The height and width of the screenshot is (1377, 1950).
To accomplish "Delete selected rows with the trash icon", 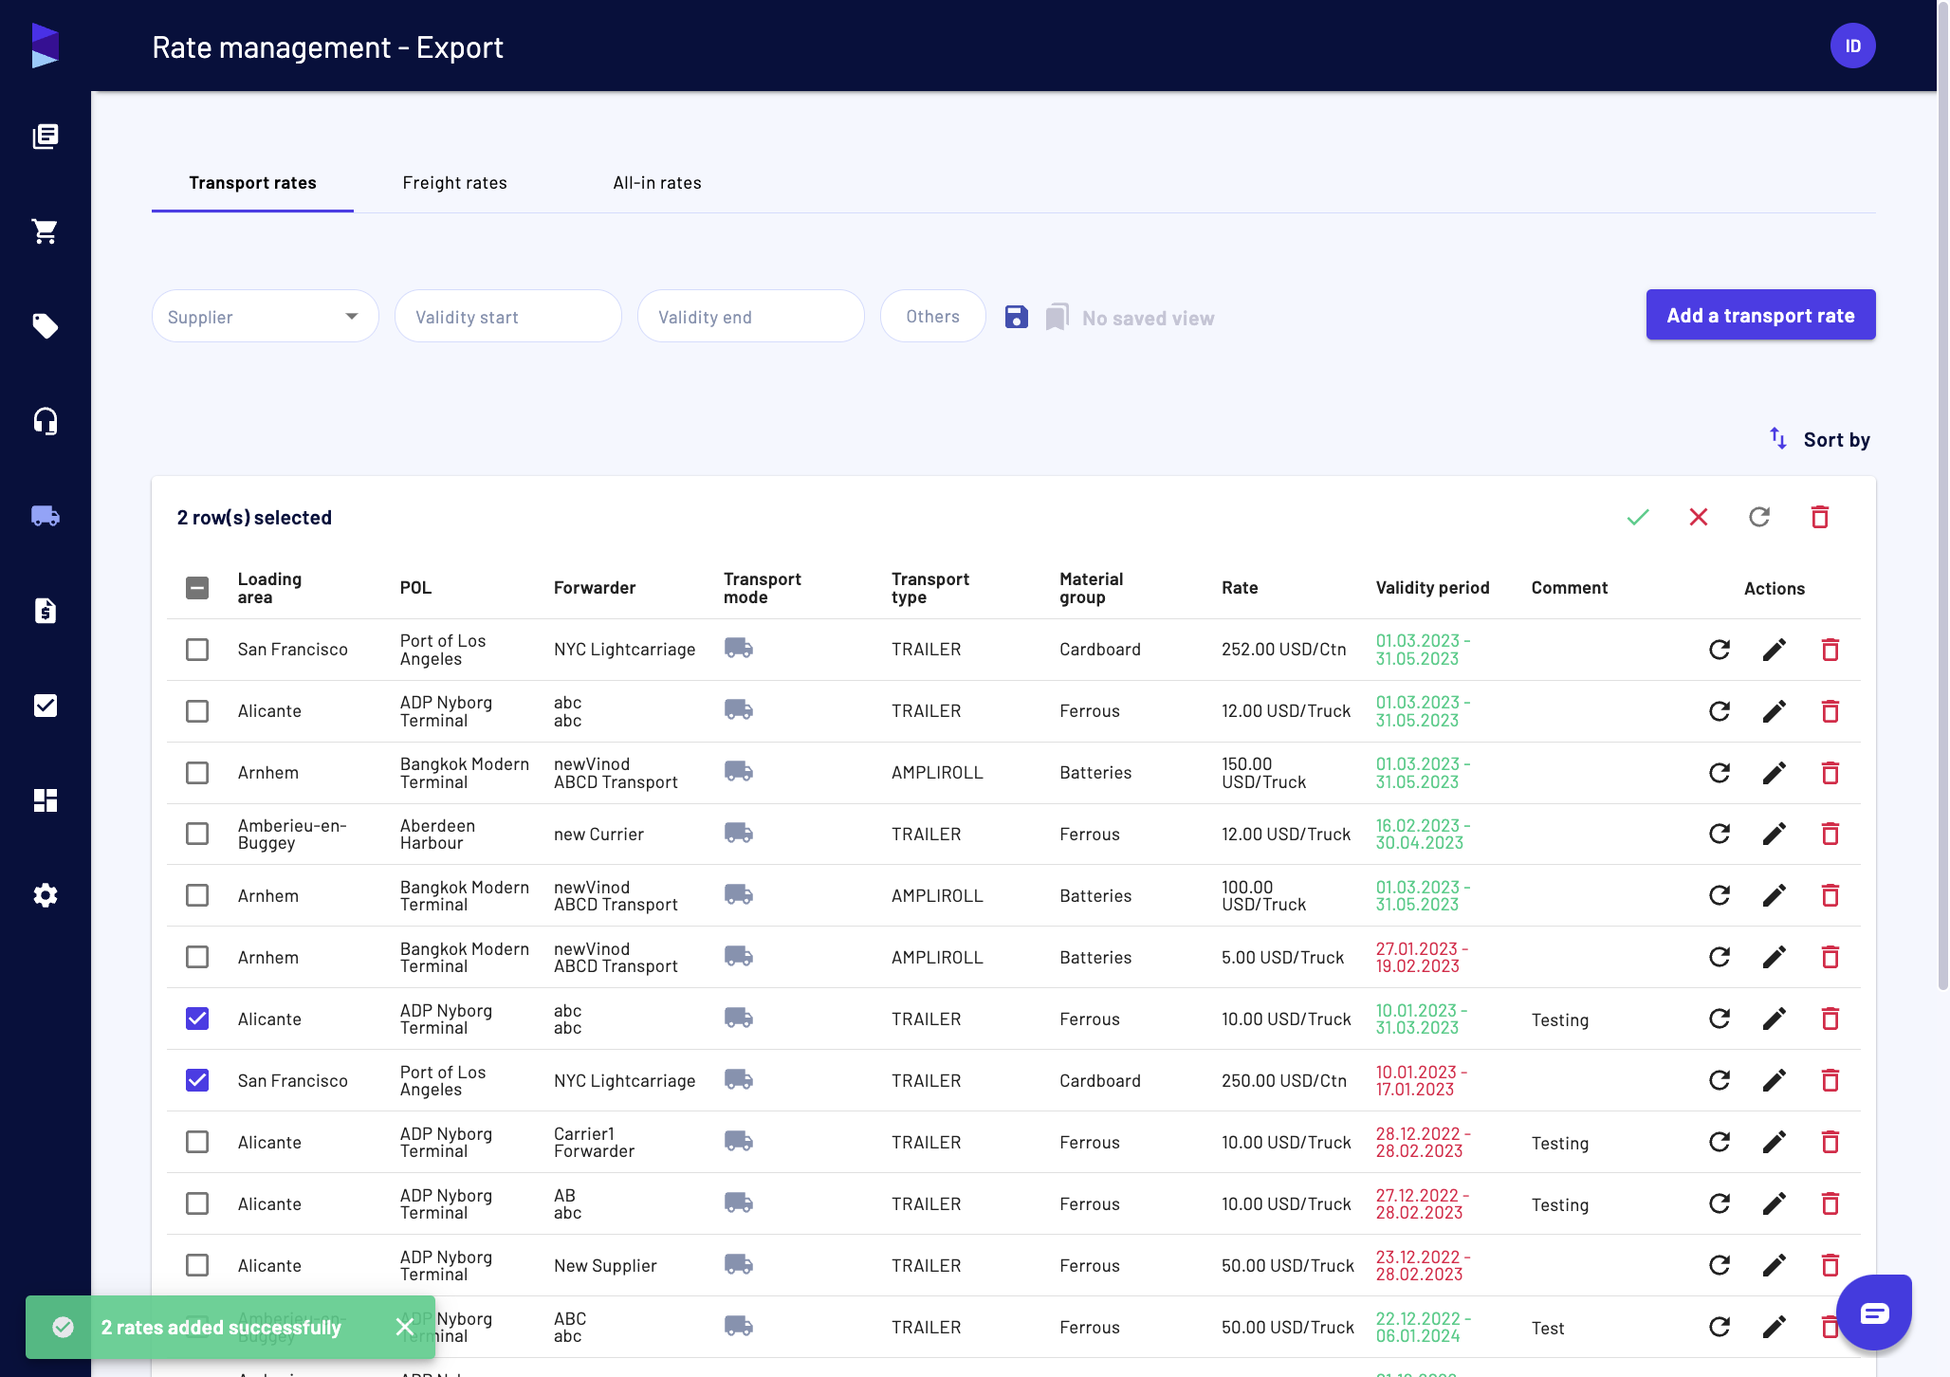I will coord(1820,517).
